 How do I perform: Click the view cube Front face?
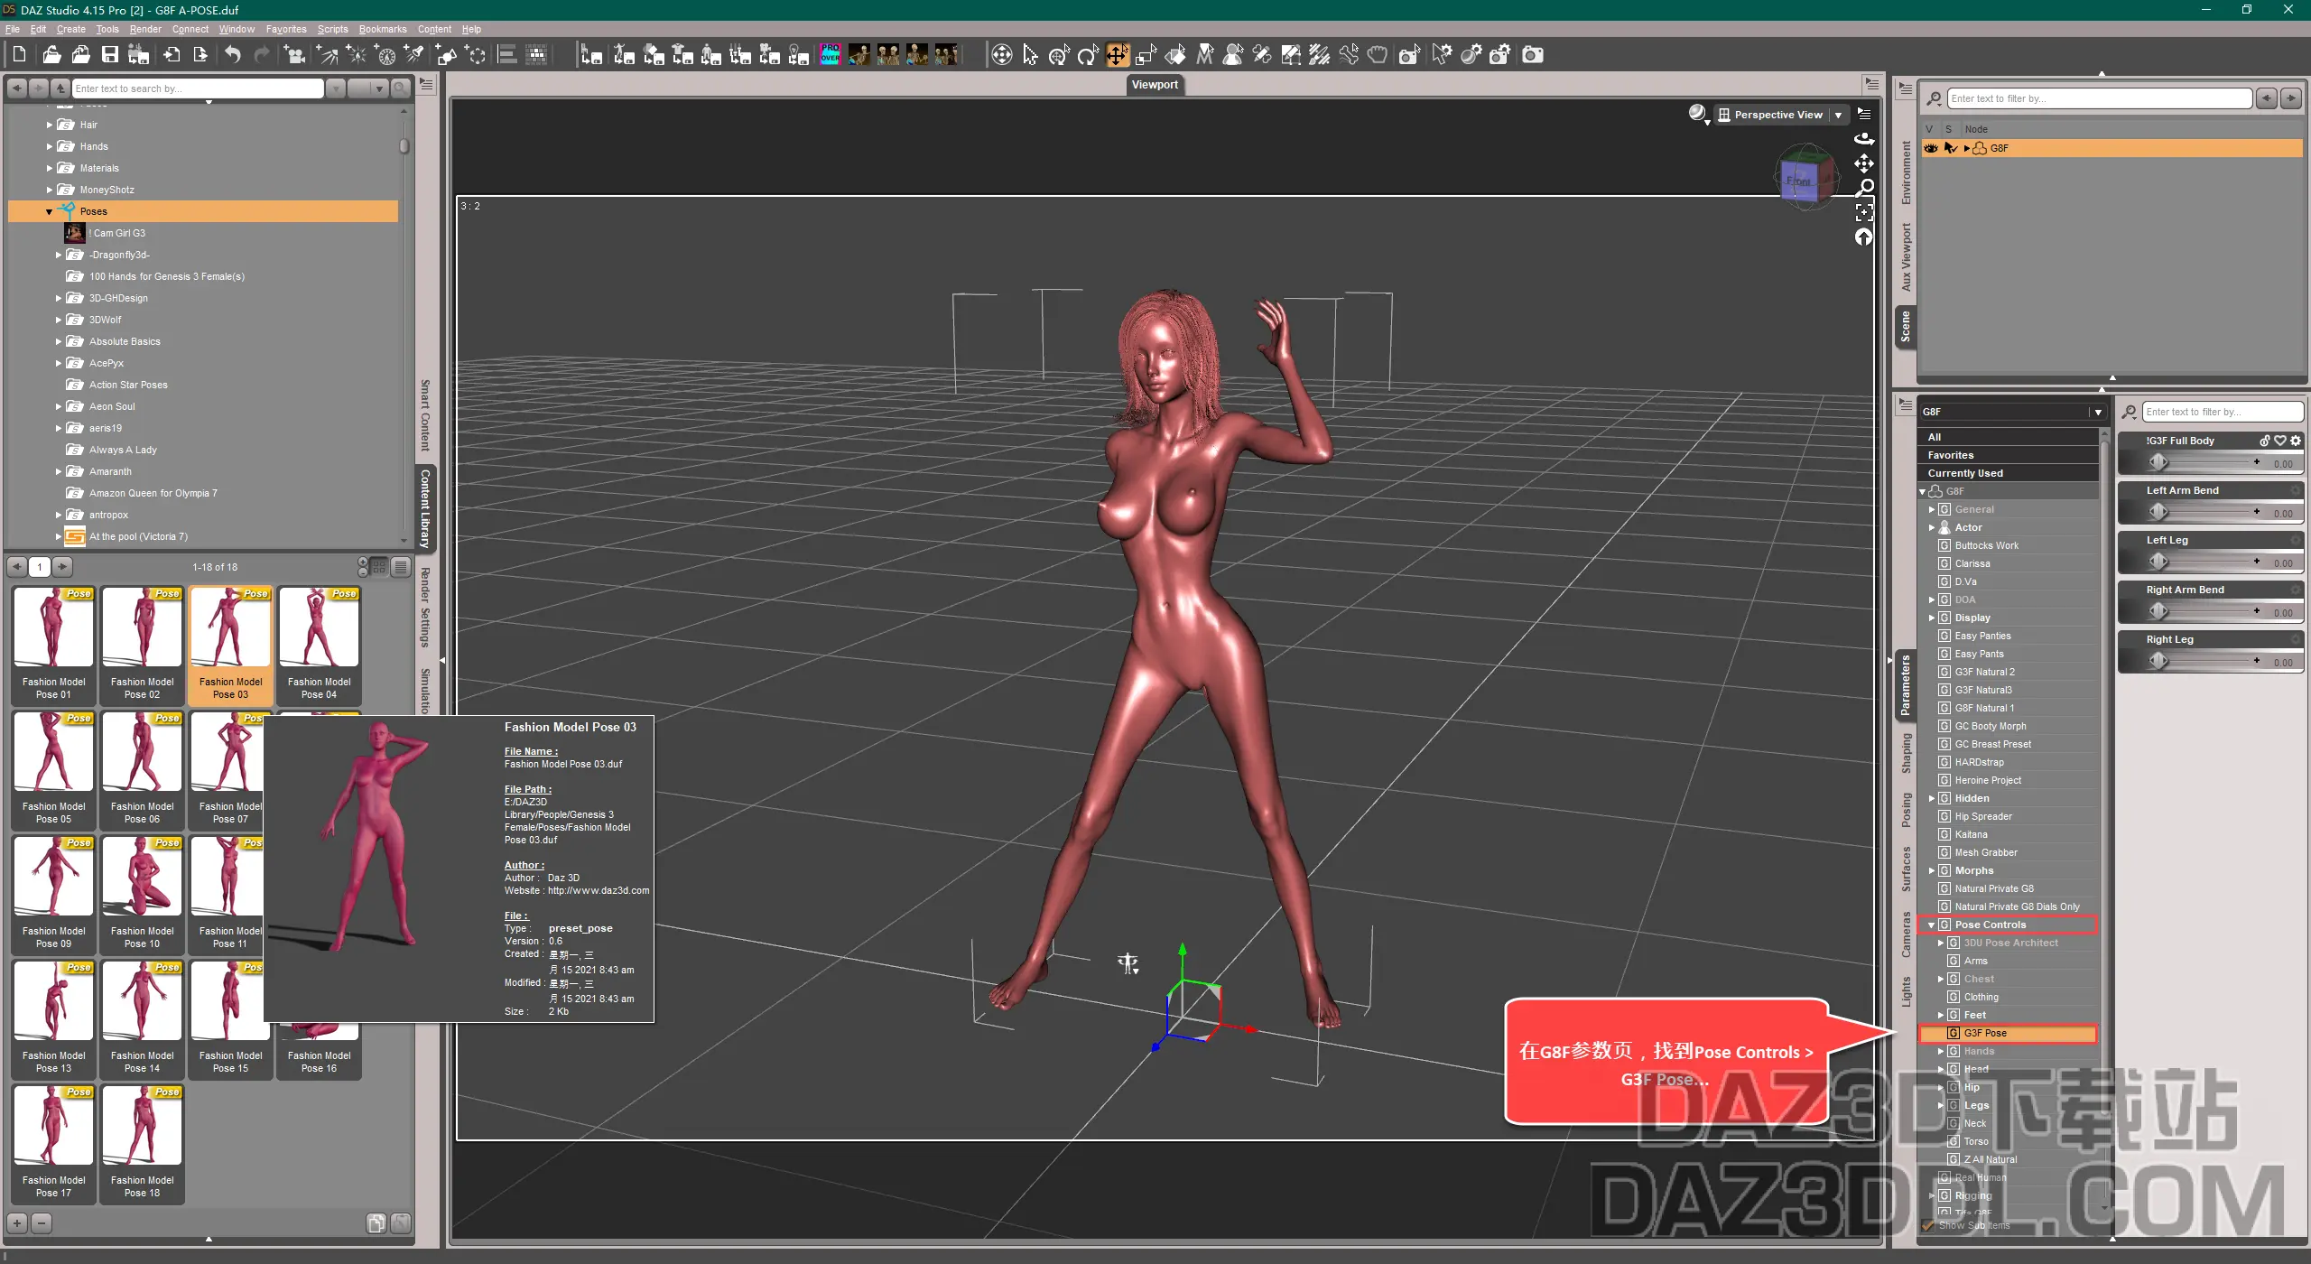point(1798,181)
